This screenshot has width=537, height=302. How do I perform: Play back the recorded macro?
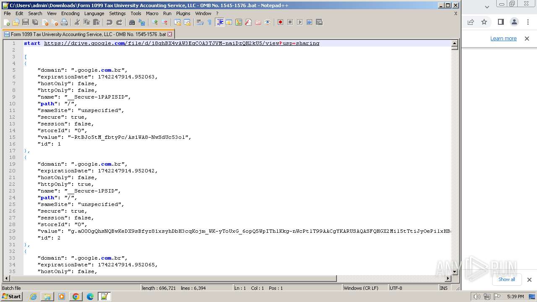pos(300,22)
